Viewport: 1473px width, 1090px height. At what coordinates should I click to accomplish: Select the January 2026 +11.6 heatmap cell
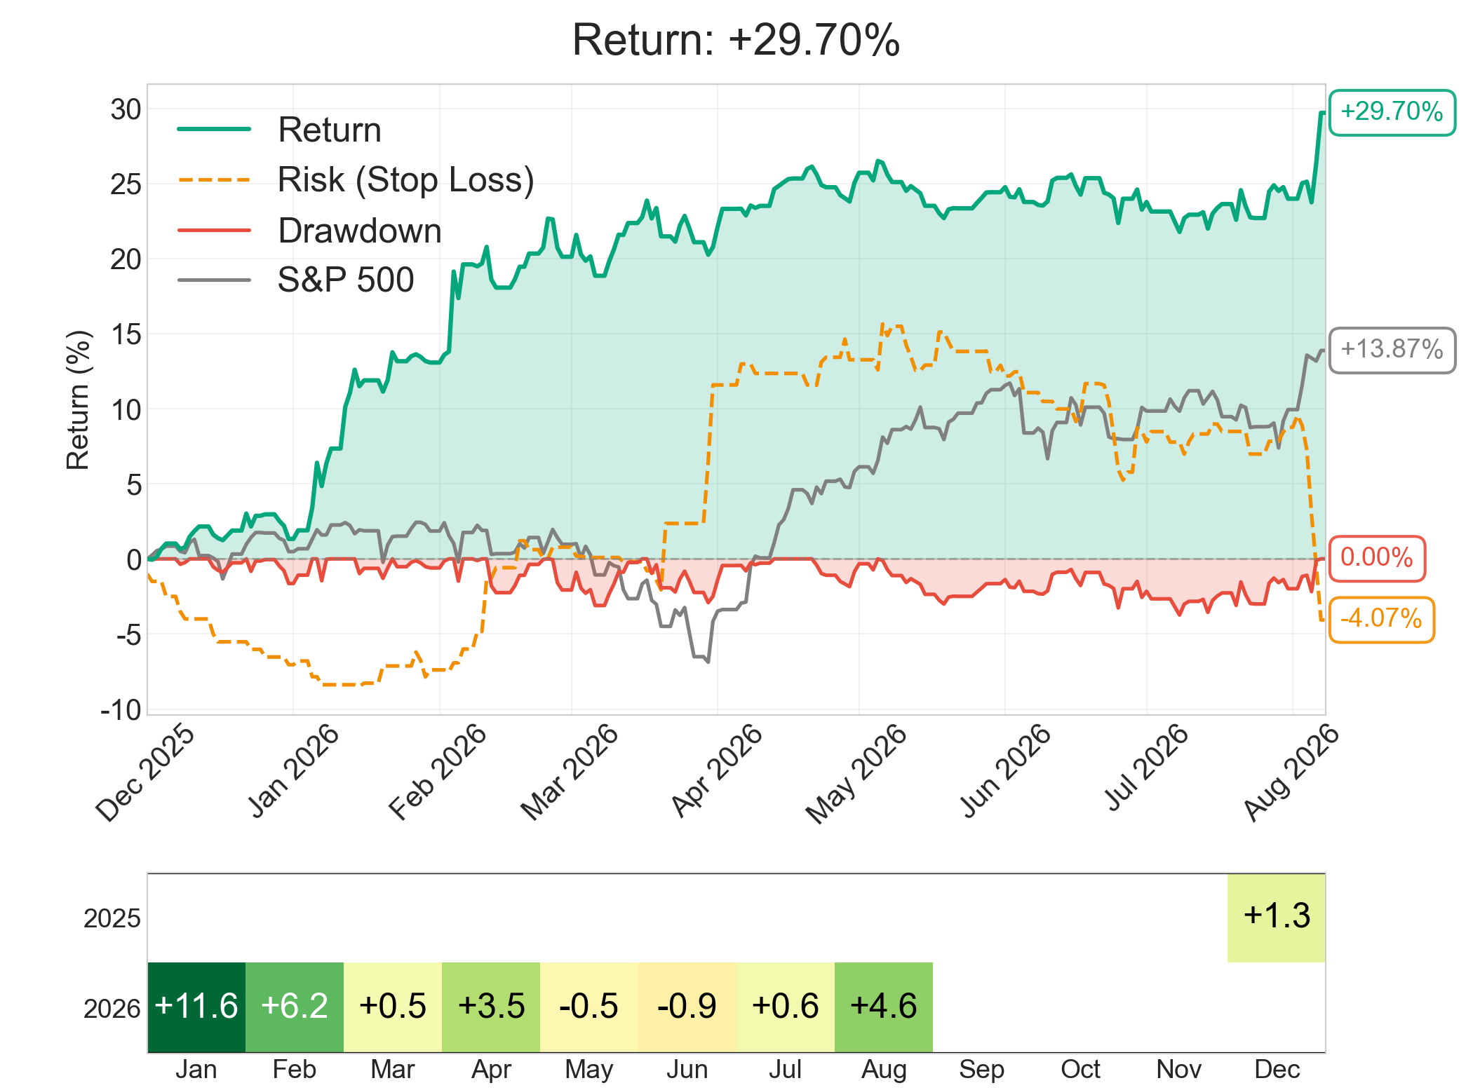coord(196,1007)
